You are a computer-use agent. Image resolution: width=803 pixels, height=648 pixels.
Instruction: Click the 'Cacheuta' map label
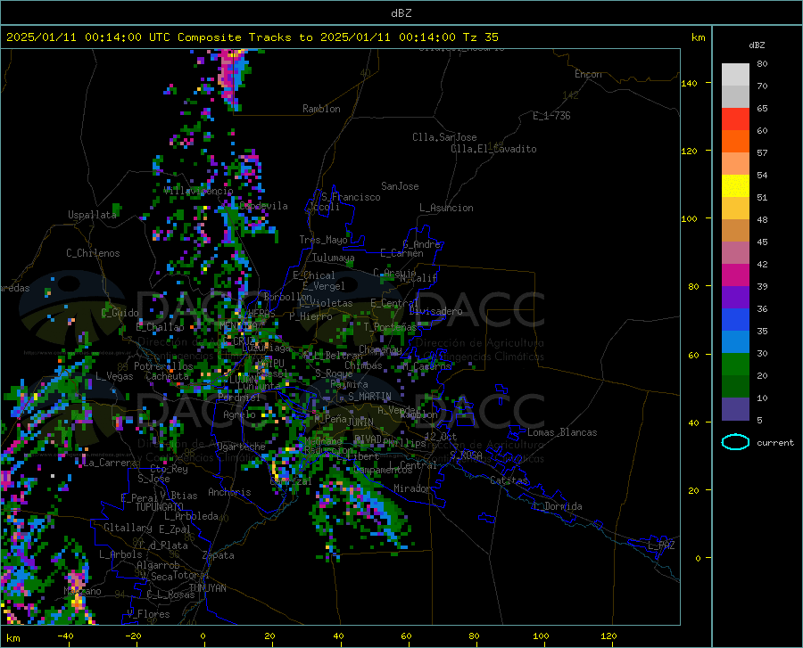167,376
